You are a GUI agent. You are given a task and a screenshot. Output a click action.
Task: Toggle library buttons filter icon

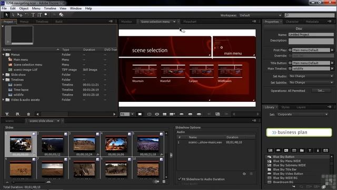tap(278, 150)
